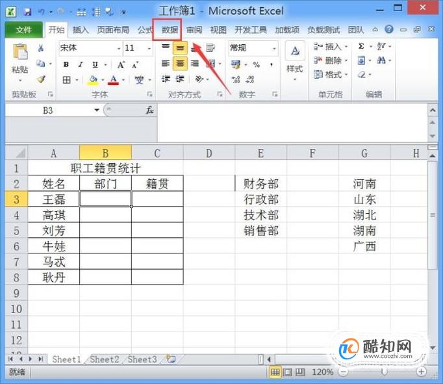Open the font name 宋体 dropdown
This screenshot has height=384, width=443.
coord(119,49)
